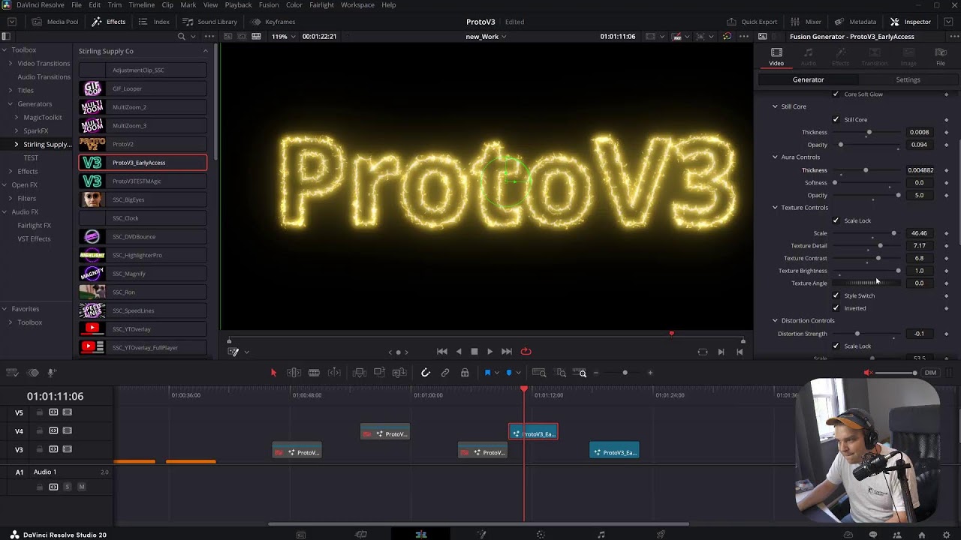The width and height of the screenshot is (961, 540).
Task: Toggle timeline Snapping magnet icon
Action: coord(425,373)
